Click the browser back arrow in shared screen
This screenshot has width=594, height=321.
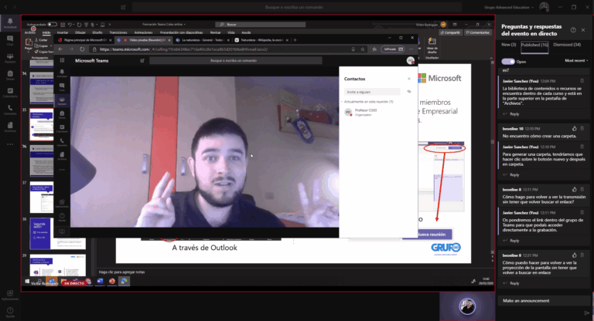pos(60,49)
